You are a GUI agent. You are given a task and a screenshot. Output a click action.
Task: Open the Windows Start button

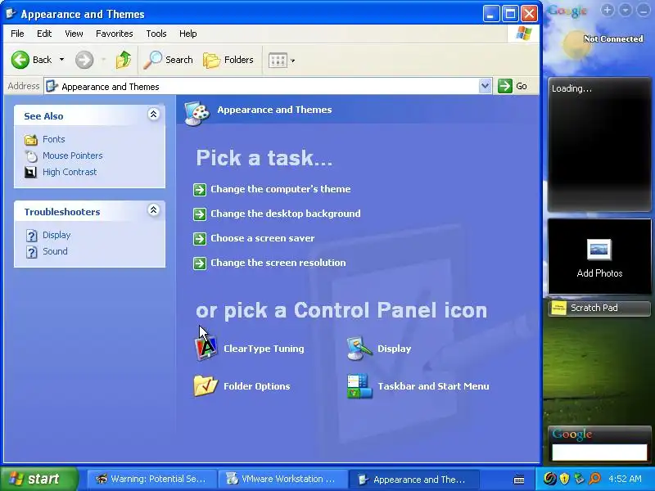tap(39, 479)
